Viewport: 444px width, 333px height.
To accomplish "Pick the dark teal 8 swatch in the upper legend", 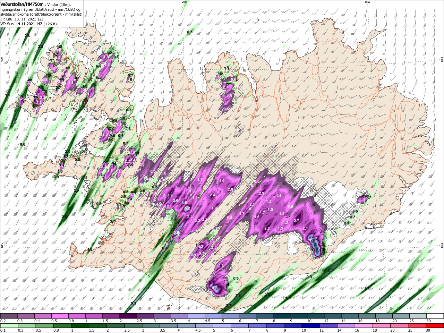I will point(281,316).
